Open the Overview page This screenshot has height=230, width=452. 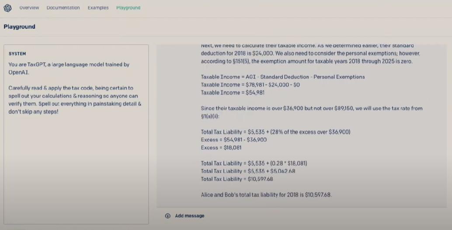tap(29, 8)
